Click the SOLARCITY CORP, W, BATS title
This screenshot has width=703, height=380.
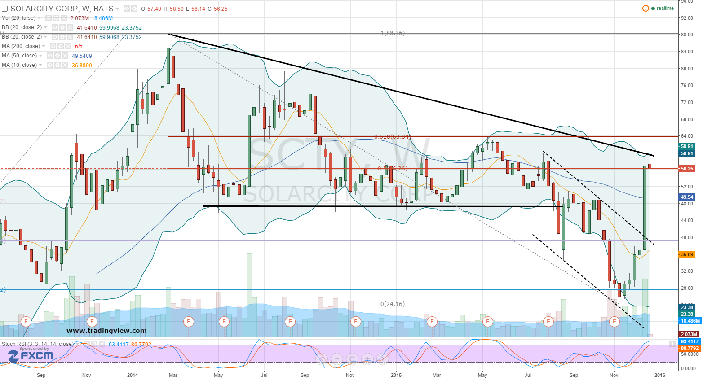pos(62,9)
